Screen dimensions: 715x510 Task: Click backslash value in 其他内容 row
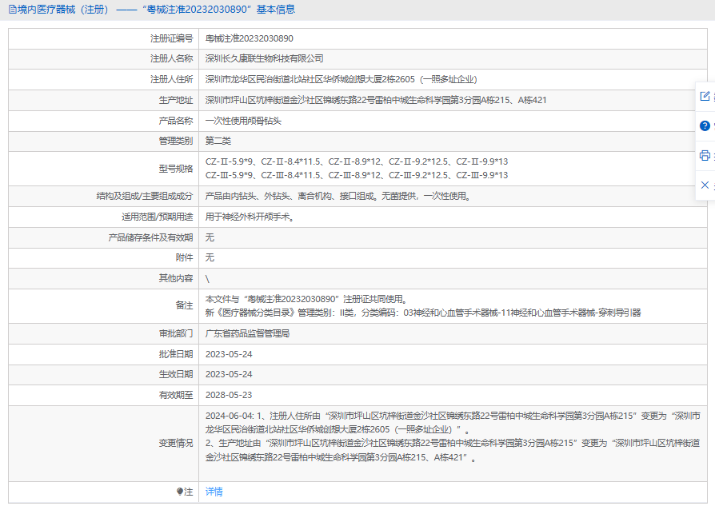[207, 278]
